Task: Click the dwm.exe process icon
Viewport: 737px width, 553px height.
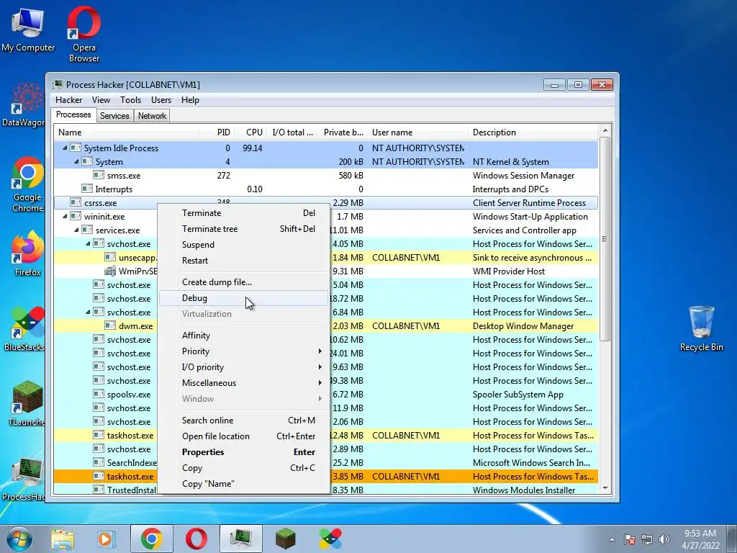Action: point(110,325)
